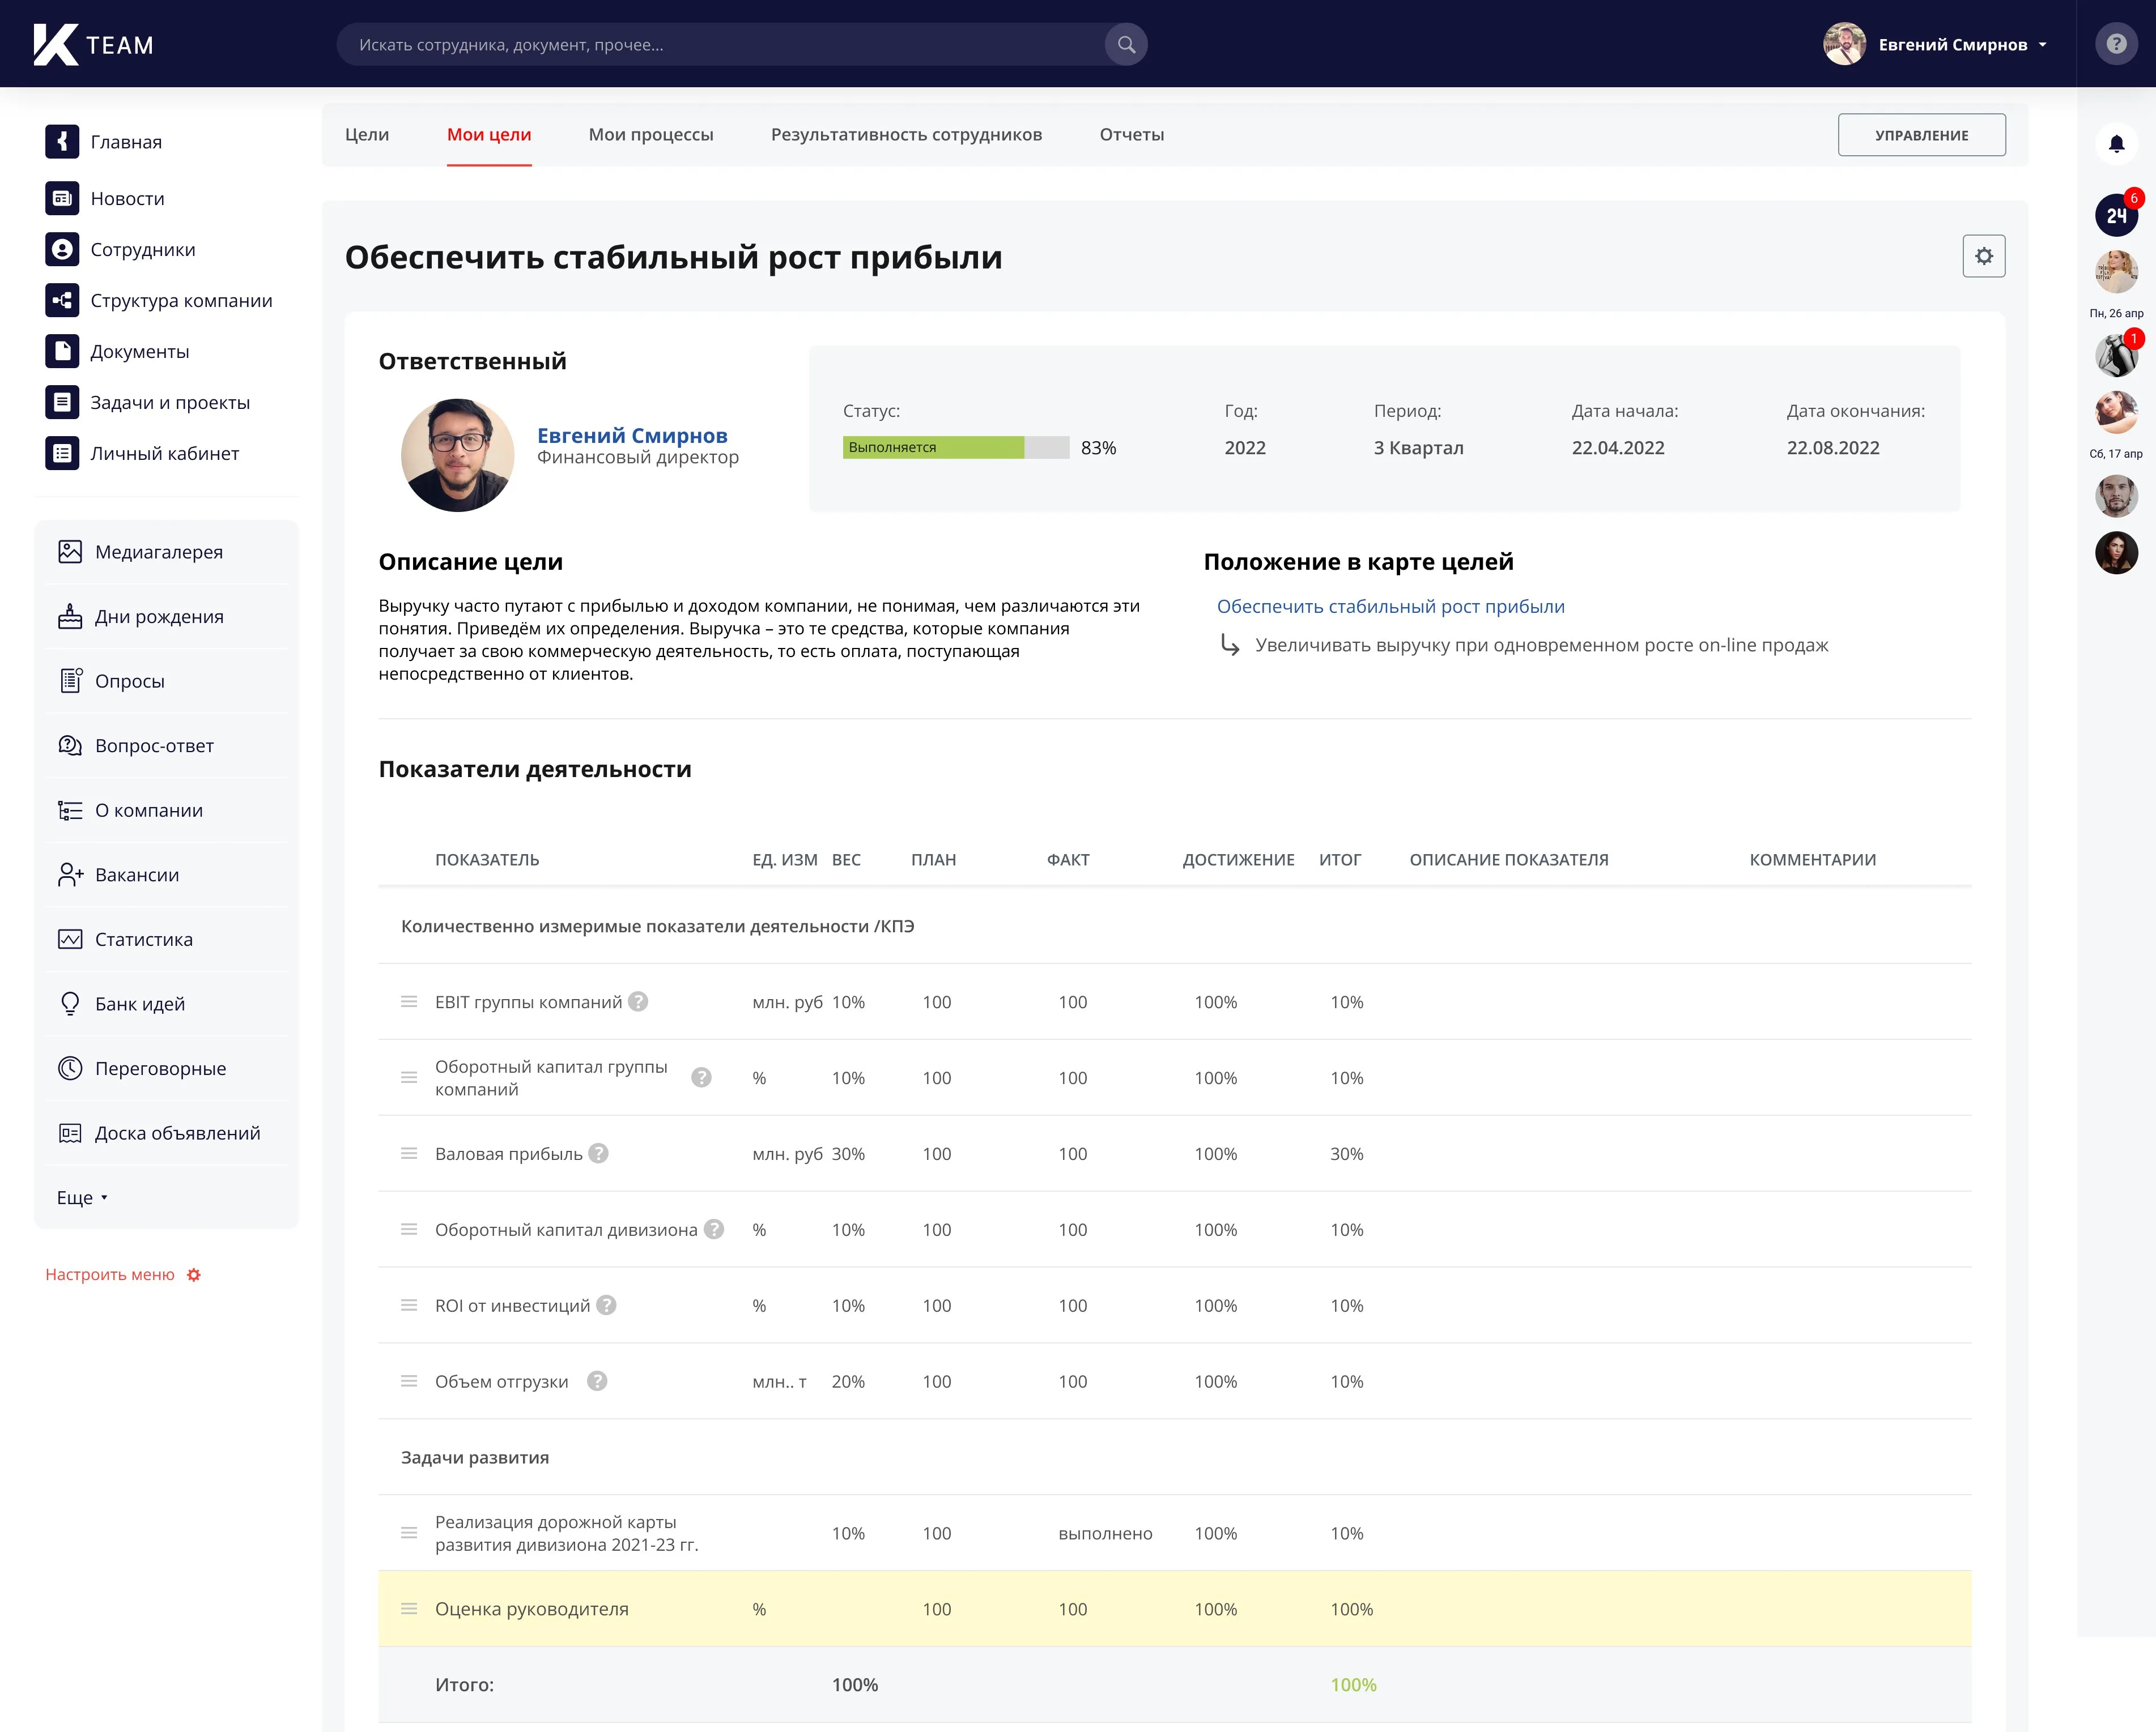Viewport: 2156px width, 1732px height.
Task: Click the goal settings gear icon
Action: coord(1983,257)
